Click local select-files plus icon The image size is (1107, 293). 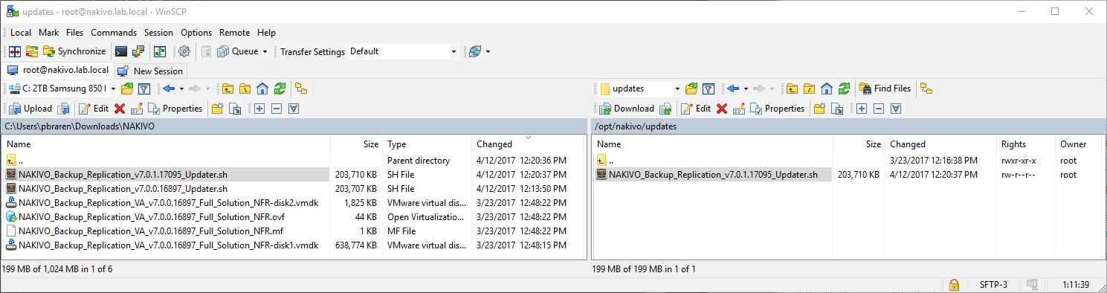pyautogui.click(x=259, y=109)
